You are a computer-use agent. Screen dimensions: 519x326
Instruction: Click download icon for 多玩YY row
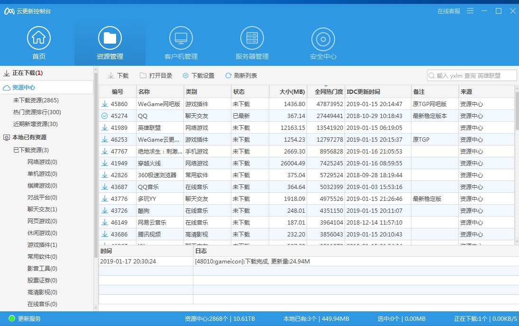tap(105, 199)
